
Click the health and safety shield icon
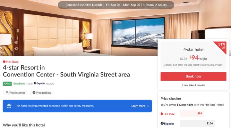point(9,106)
